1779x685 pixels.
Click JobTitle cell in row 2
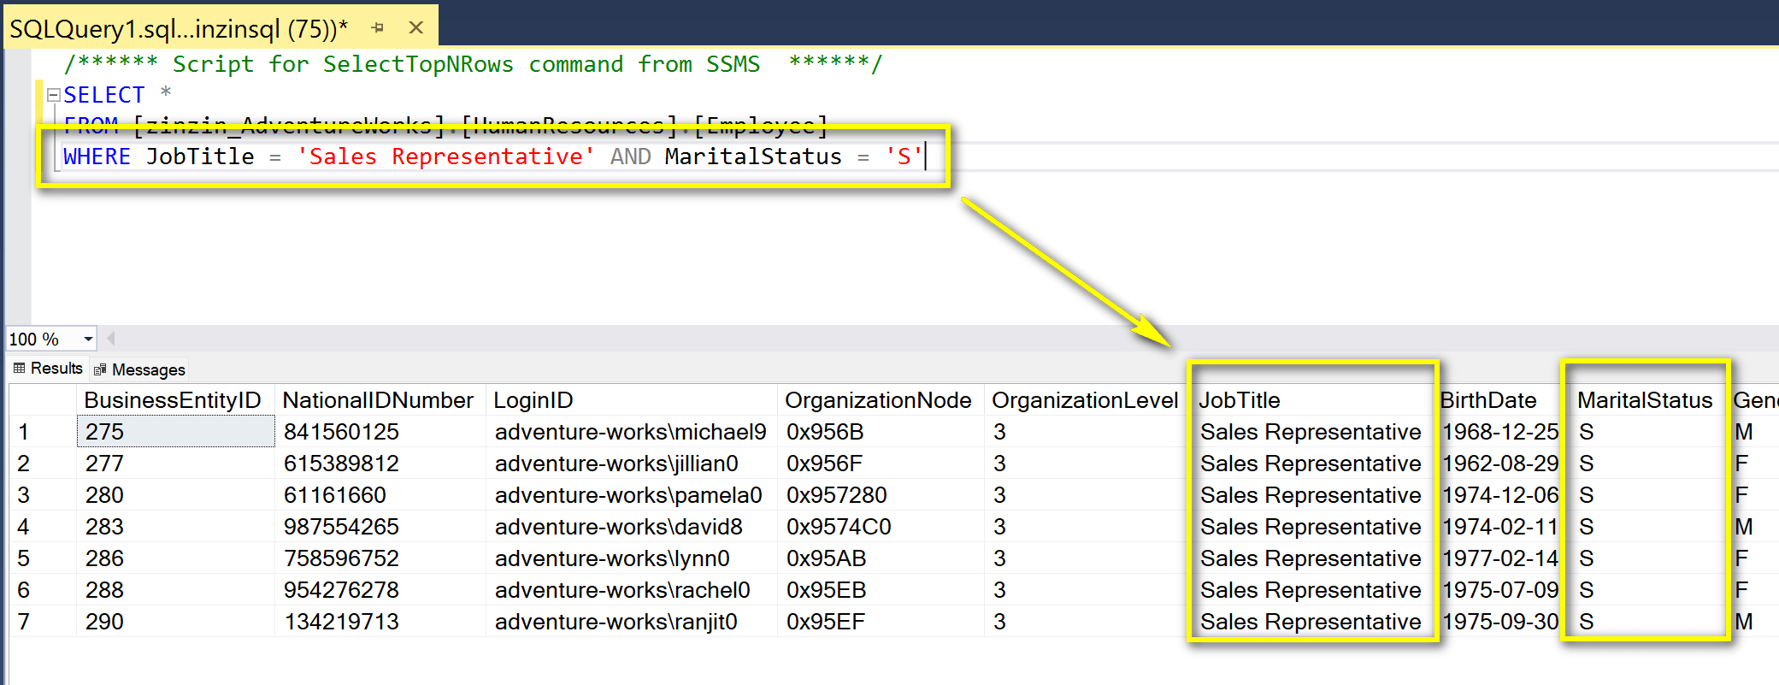pos(1313,464)
